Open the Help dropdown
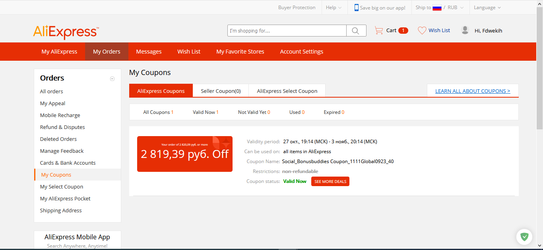Screen dimensions: 543x250 (334, 8)
